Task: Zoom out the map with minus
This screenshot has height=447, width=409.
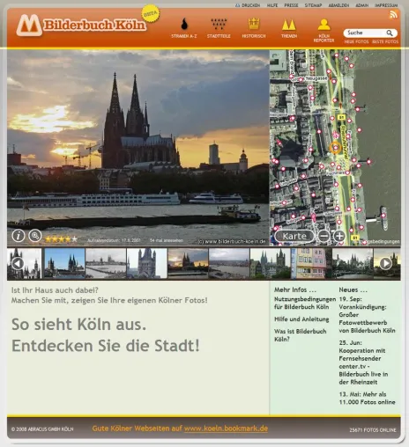Action: click(x=323, y=236)
